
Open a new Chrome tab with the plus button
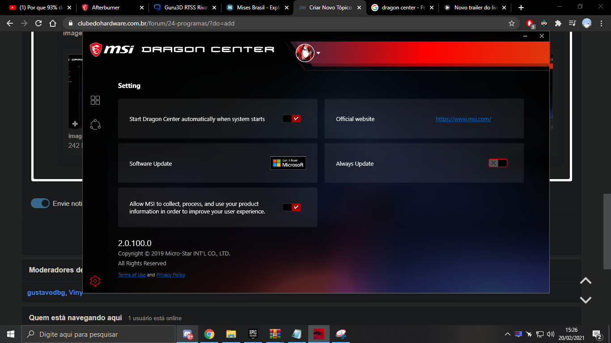pos(521,8)
